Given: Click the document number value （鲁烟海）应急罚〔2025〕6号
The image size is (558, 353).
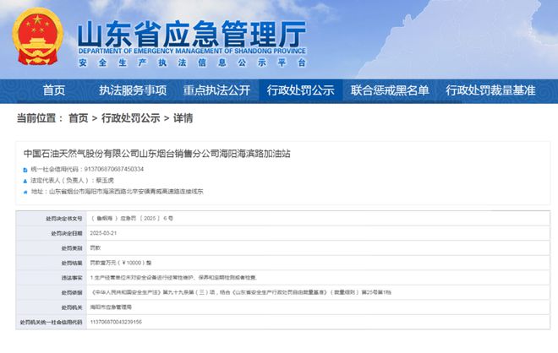Looking at the screenshot, I should point(132,218).
